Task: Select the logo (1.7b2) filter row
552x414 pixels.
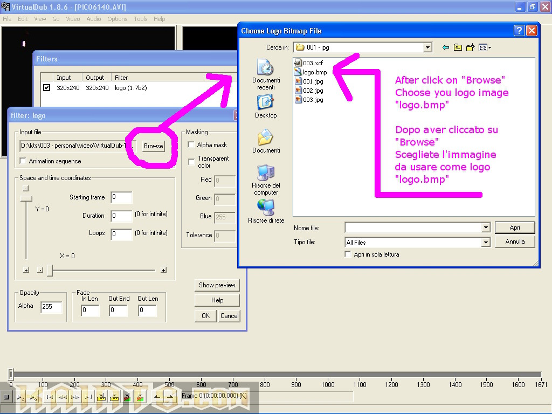Action: 139,88
